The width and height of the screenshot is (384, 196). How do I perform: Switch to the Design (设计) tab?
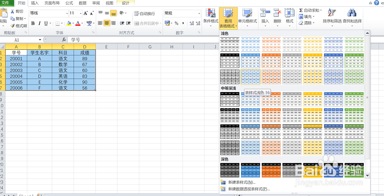click(x=125, y=3)
